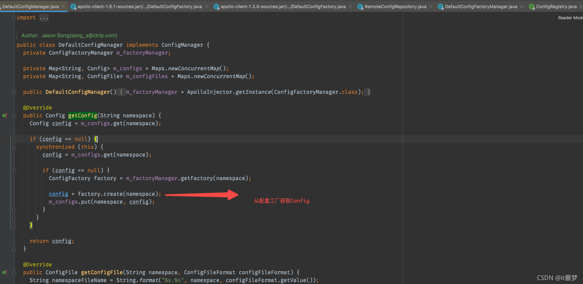The image size is (583, 284).
Task: Click the return config statement
Action: [x=52, y=241]
